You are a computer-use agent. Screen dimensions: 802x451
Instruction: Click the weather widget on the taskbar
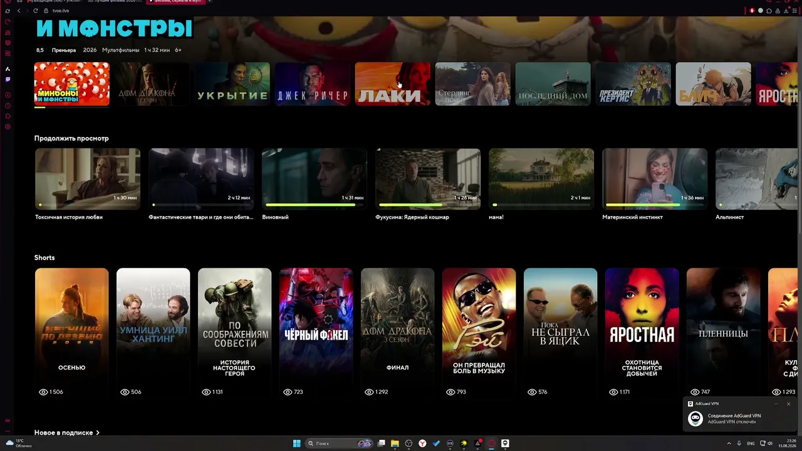click(x=18, y=443)
